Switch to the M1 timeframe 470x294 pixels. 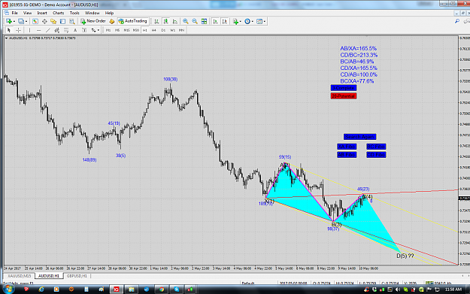coord(108,30)
